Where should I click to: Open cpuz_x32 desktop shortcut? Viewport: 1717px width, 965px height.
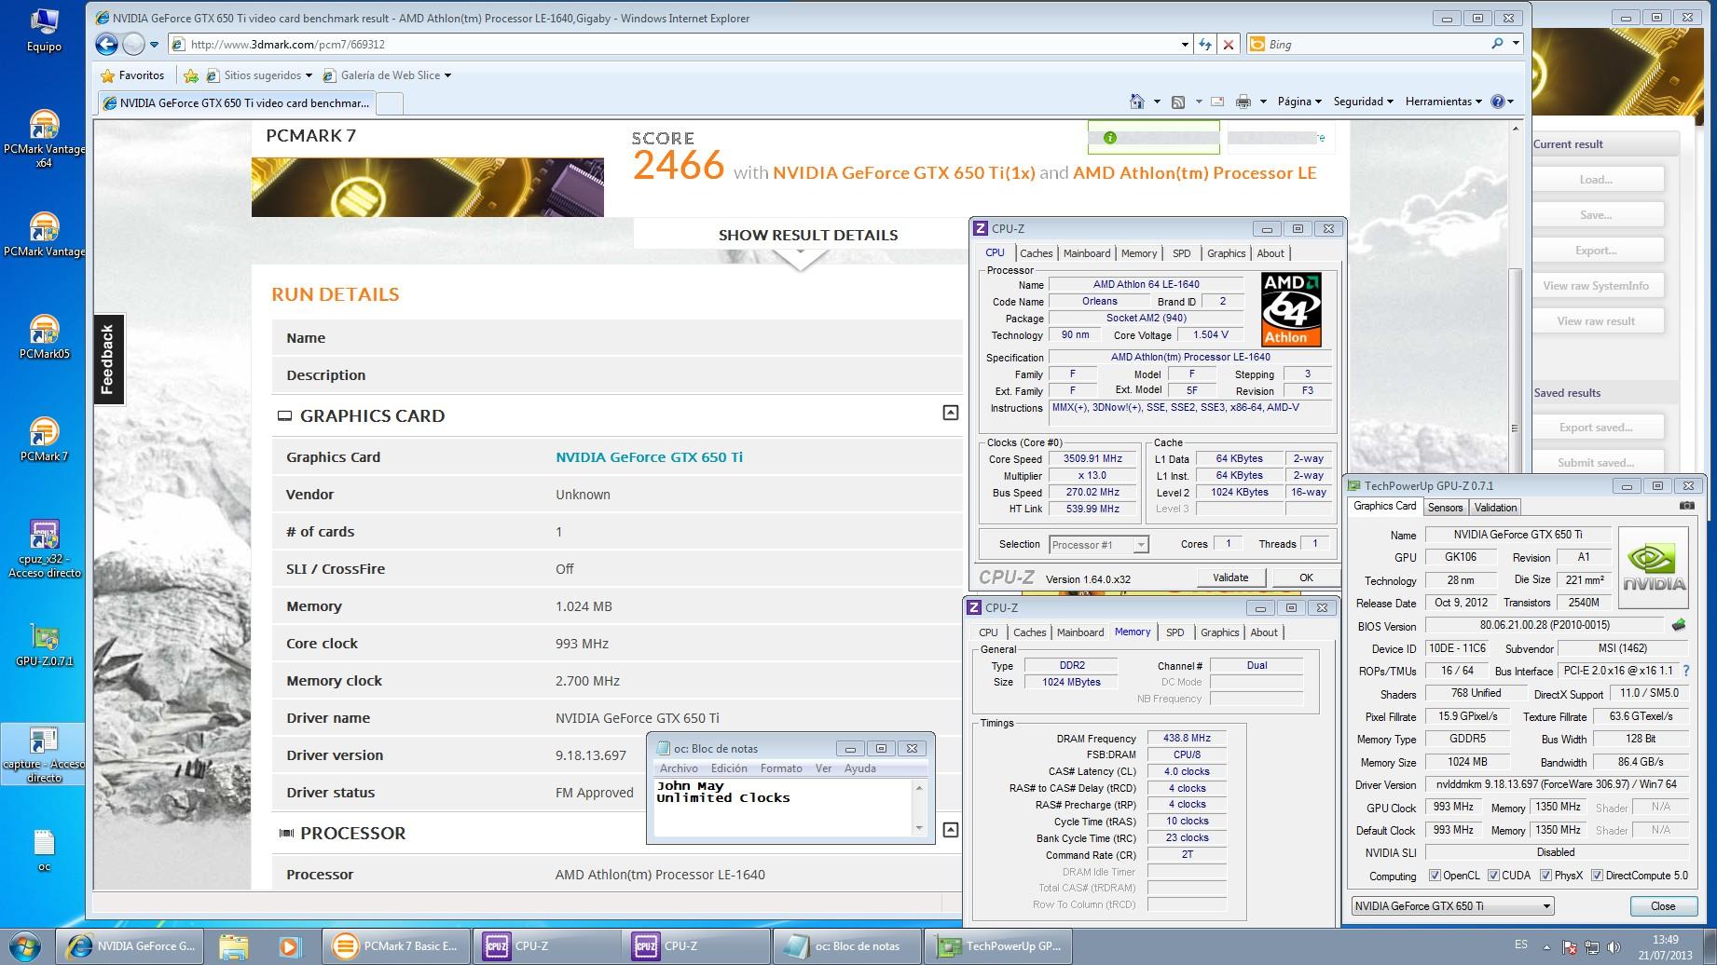click(44, 549)
